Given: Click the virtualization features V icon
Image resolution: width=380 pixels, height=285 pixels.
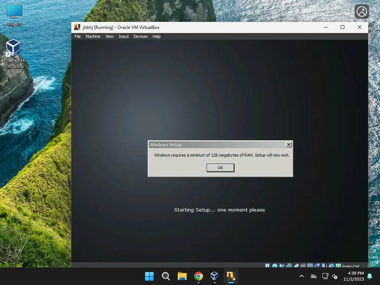Looking at the screenshot, I should click(x=324, y=266).
